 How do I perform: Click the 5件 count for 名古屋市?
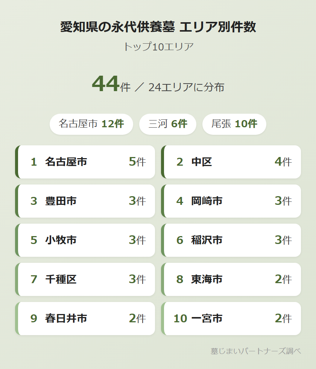[137, 162]
